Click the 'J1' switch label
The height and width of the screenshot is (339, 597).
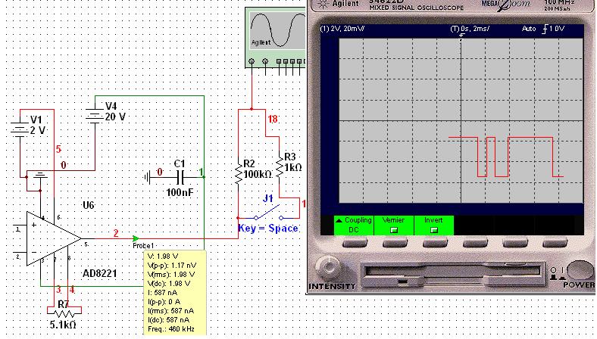[268, 198]
